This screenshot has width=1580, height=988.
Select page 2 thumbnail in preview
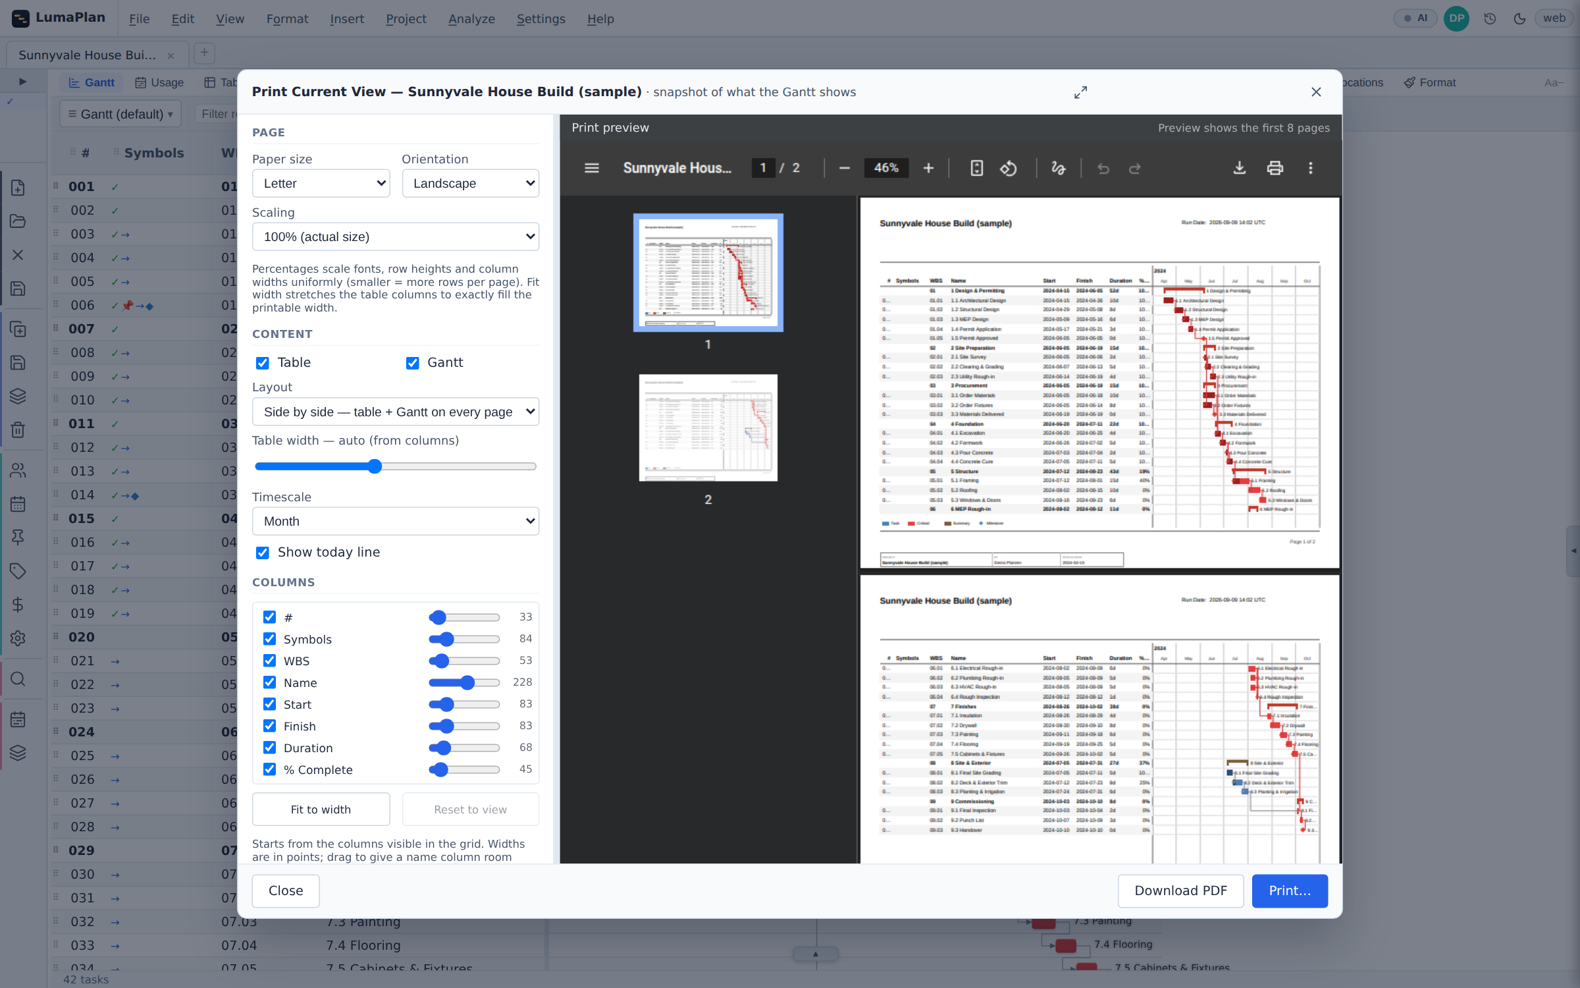click(708, 427)
